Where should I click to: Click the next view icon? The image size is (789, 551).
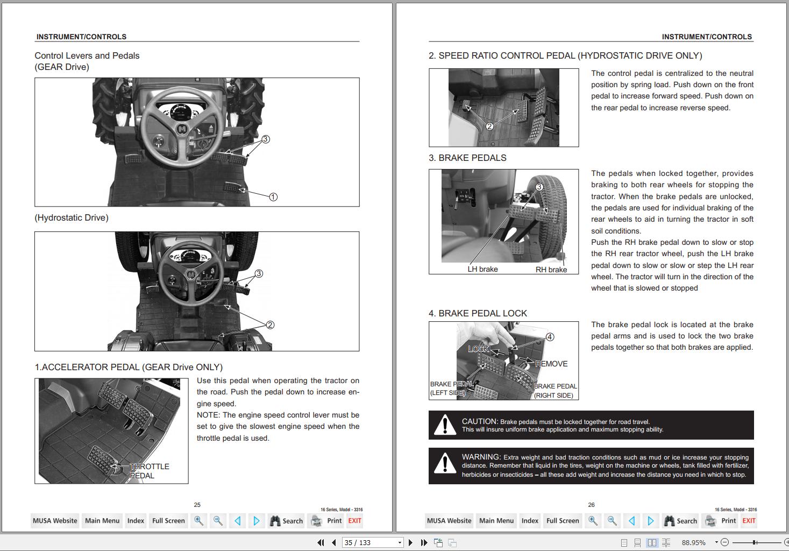click(x=452, y=542)
